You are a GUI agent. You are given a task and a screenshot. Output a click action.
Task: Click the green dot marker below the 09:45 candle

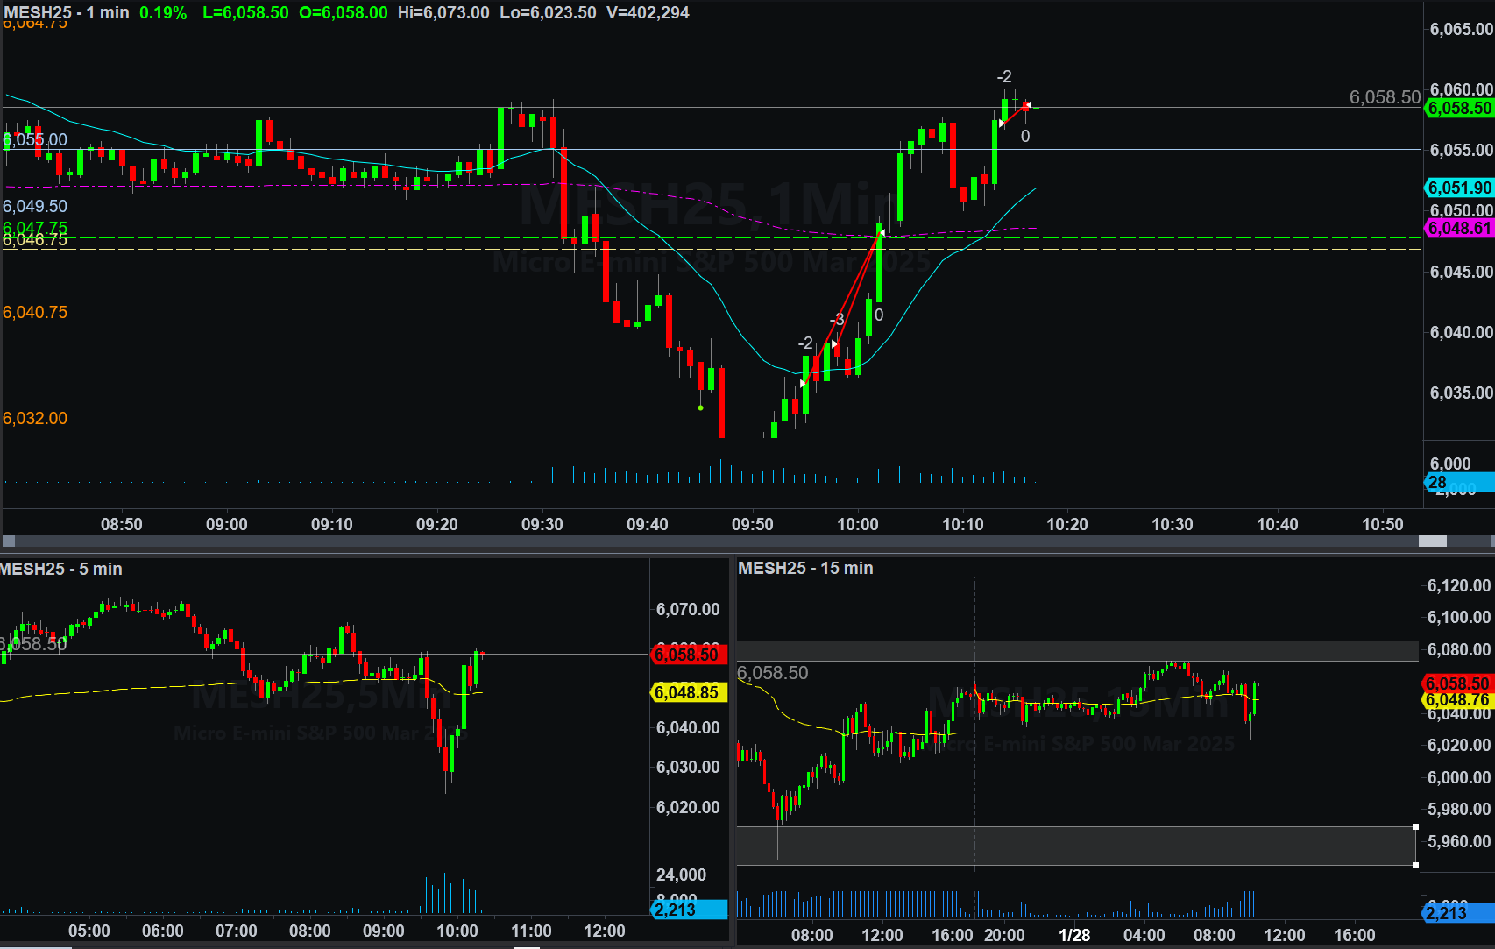coord(700,407)
